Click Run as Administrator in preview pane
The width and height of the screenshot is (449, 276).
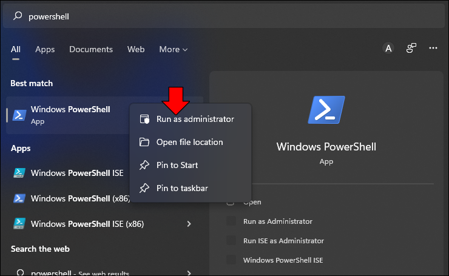278,221
